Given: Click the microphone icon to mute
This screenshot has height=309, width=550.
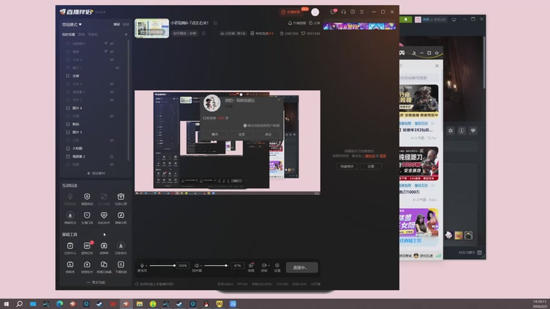Looking at the screenshot, I should (142, 265).
